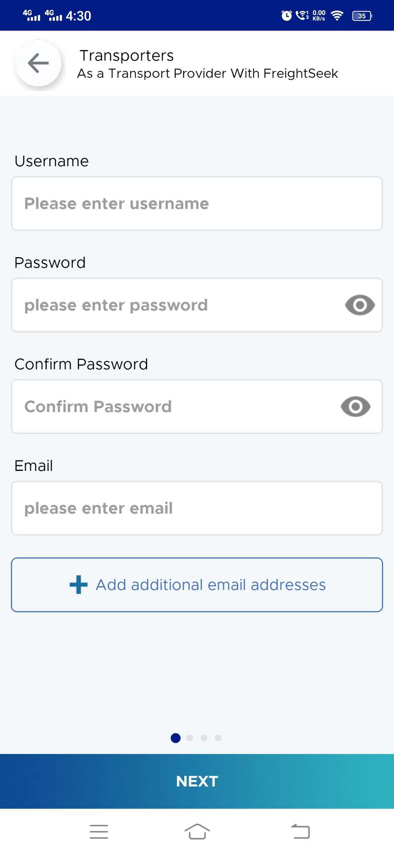The image size is (394, 855).
Task: Select the first page indicator dot
Action: [x=176, y=738]
